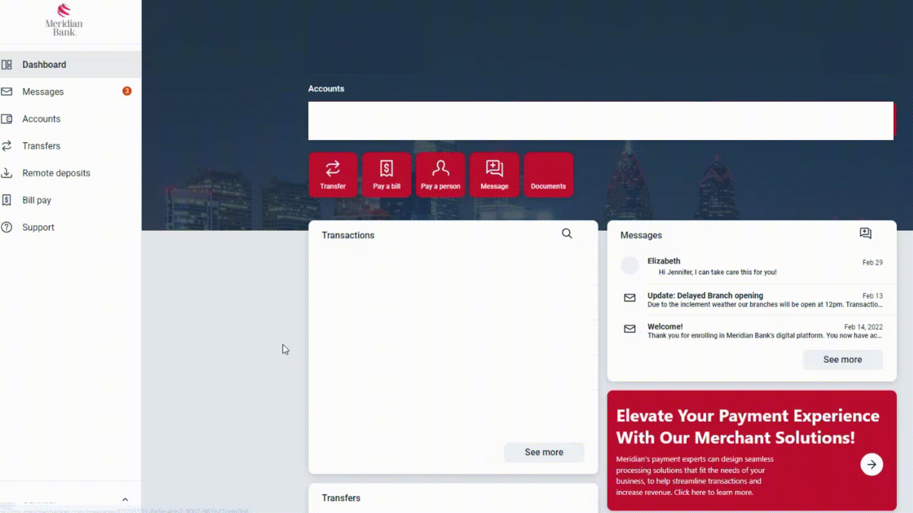
Task: Go to Accounts in the sidebar
Action: click(70, 119)
